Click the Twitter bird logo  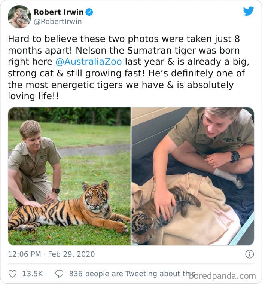point(248,11)
